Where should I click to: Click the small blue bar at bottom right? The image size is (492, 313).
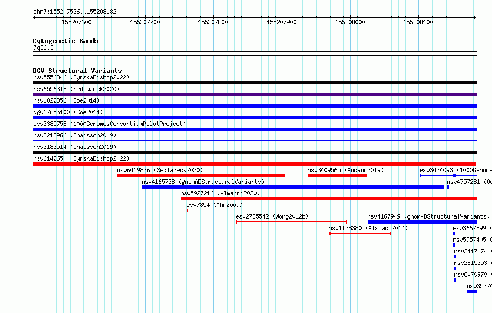tap(472, 291)
